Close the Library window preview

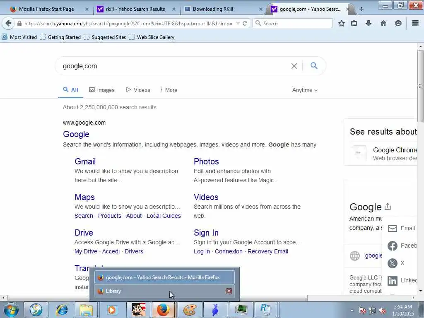coord(229,291)
